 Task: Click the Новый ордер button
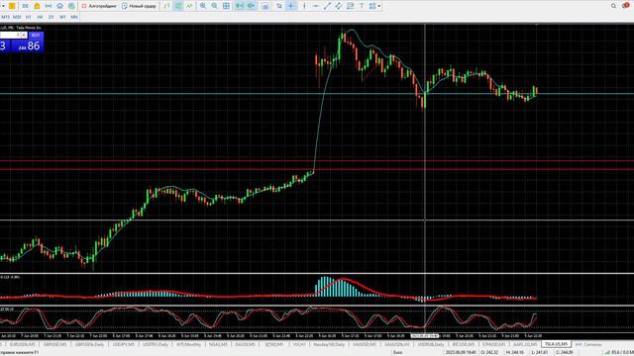(x=139, y=6)
